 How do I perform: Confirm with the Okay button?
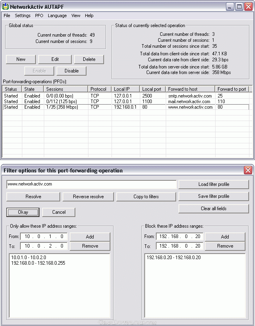click(23, 212)
